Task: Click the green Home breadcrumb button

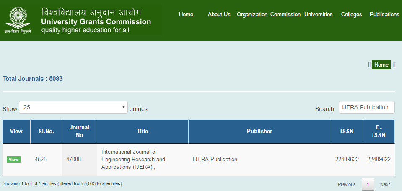Action: pos(381,65)
